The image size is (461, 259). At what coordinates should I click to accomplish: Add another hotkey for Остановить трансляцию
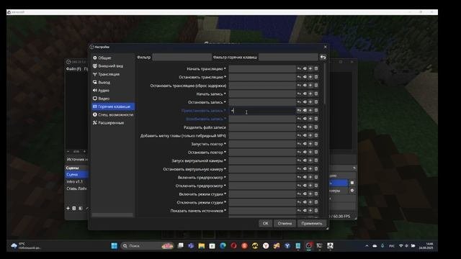pyautogui.click(x=310, y=77)
